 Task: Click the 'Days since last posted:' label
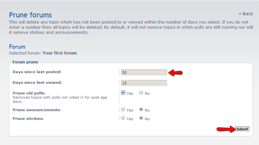click(37, 72)
